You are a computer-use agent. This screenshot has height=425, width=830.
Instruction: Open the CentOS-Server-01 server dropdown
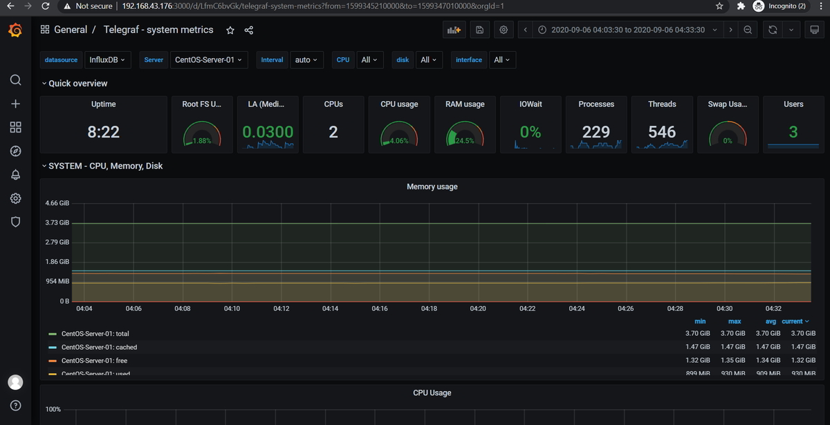209,60
